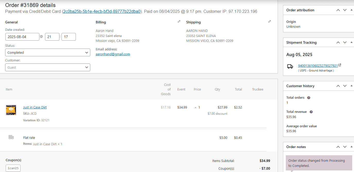Open the Customer Guest dropdown
The width and height of the screenshot is (354, 172).
(48, 67)
